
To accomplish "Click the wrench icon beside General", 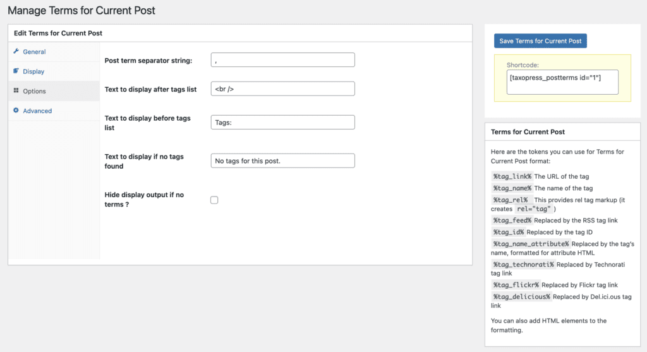I will [x=16, y=51].
